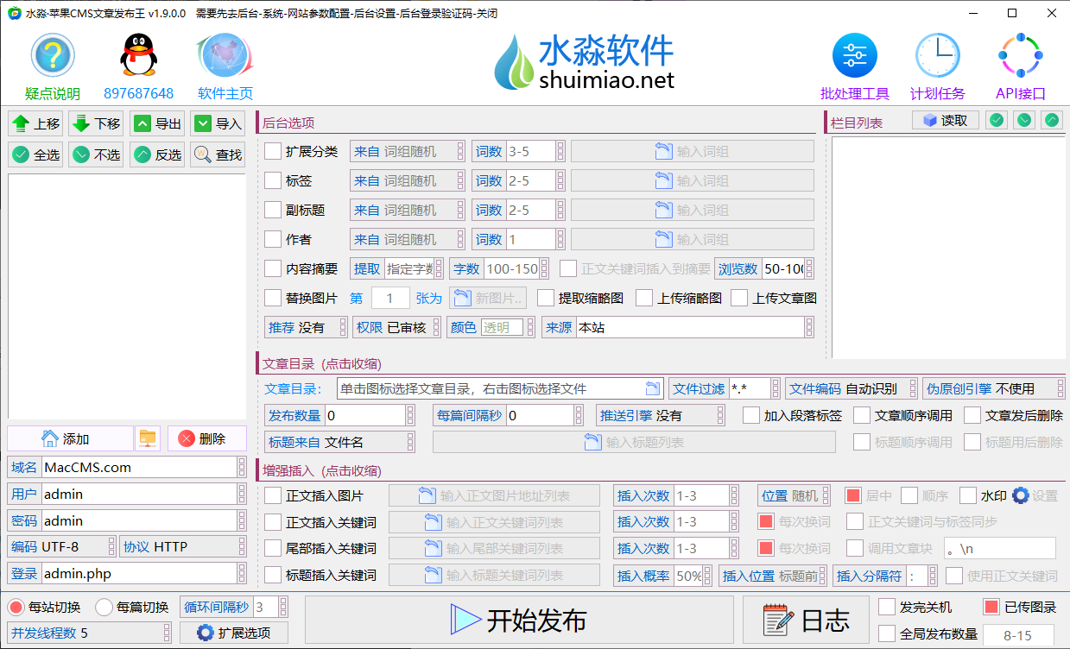Open the 批处理工具 batch tools icon

[x=854, y=56]
